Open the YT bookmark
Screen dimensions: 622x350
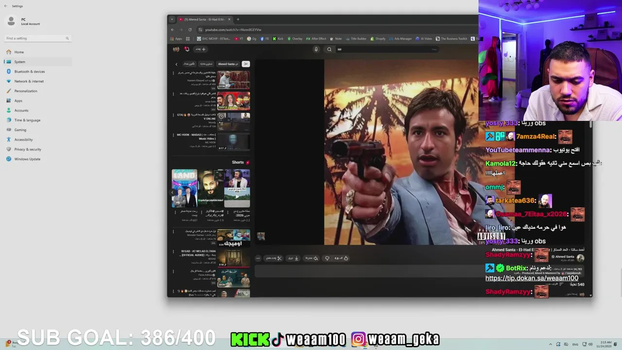238,38
